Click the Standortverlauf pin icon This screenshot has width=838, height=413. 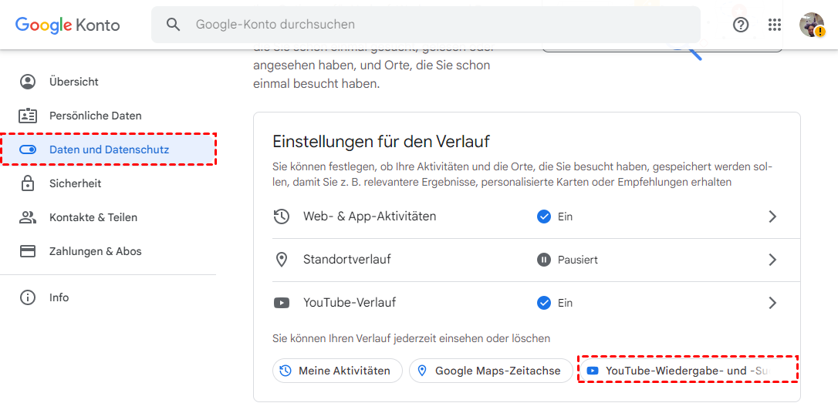(281, 260)
